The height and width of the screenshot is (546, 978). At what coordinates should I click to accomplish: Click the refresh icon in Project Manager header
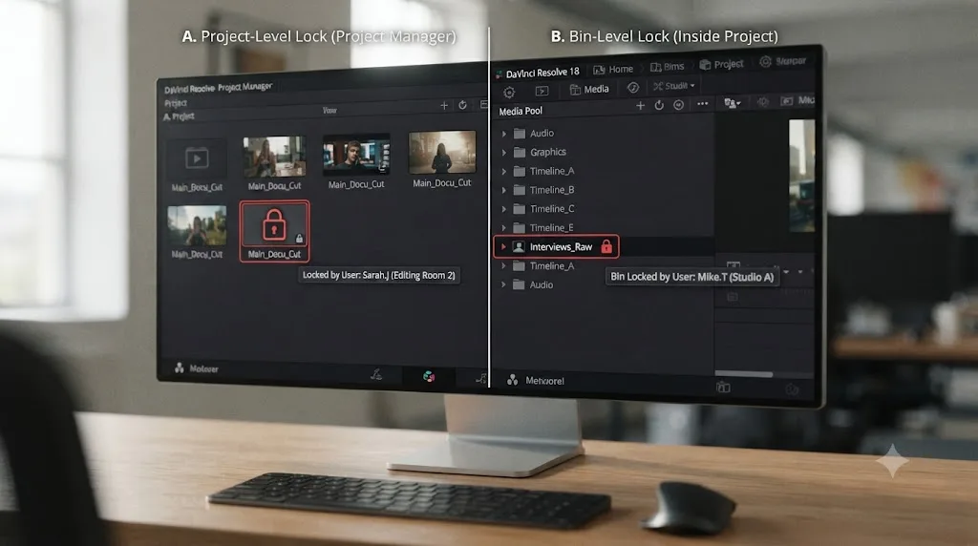[x=463, y=105]
